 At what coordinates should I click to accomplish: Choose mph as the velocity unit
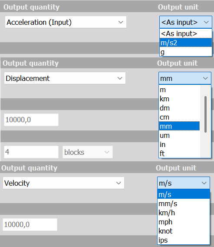(x=184, y=222)
